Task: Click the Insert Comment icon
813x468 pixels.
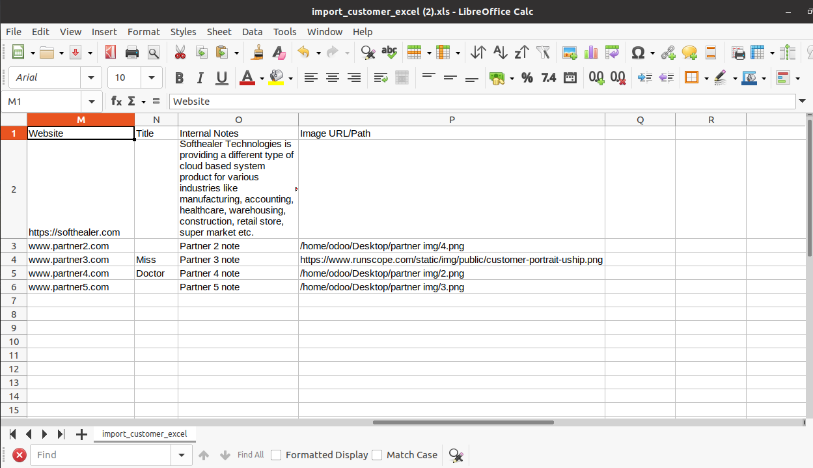Action: click(689, 53)
